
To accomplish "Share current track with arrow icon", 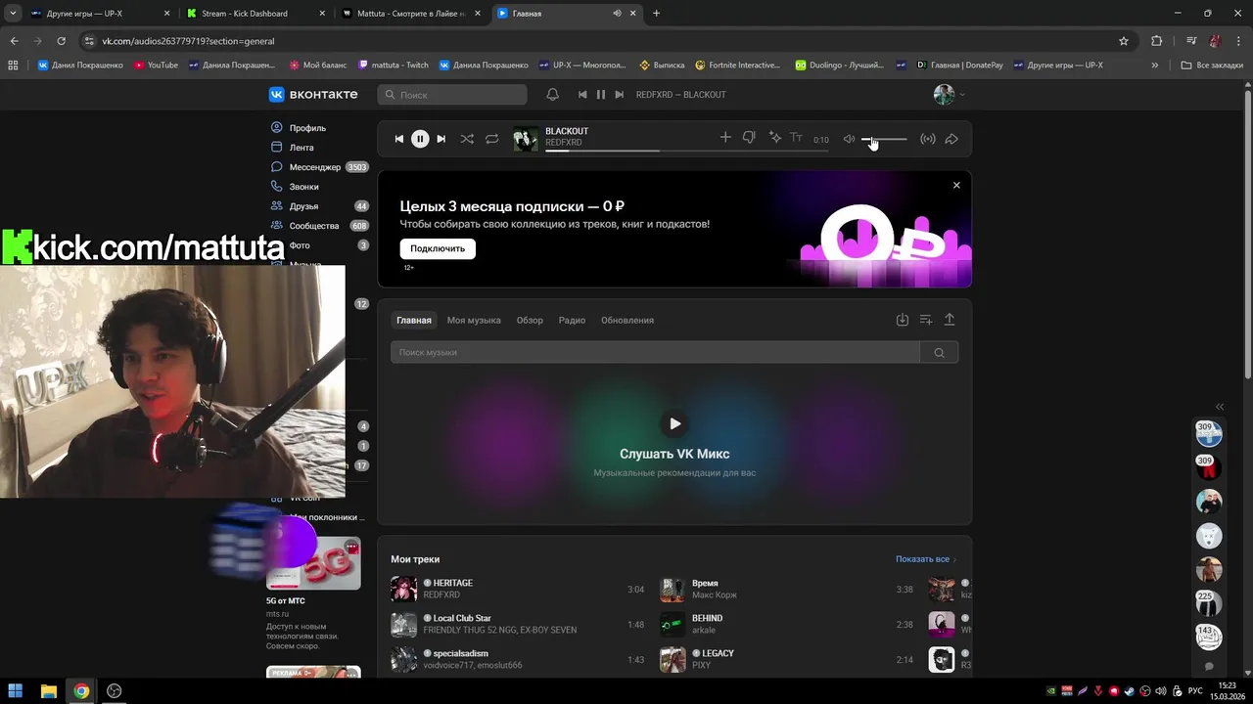I will coord(951,139).
